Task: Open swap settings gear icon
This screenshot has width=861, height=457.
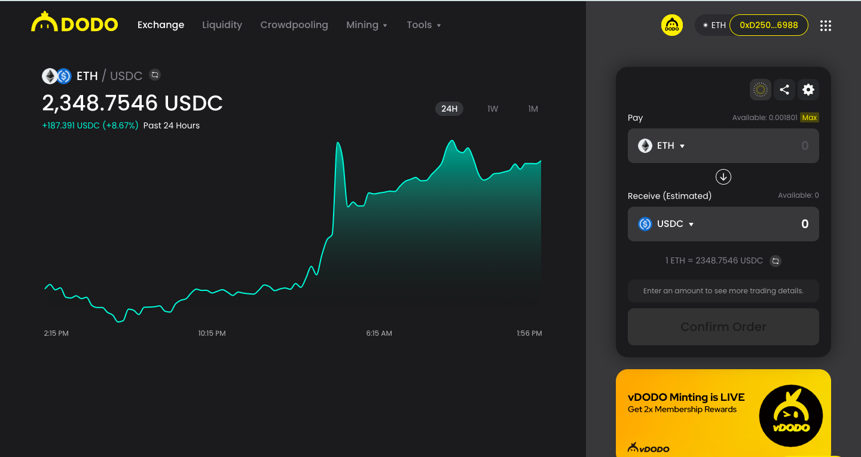Action: pos(808,90)
